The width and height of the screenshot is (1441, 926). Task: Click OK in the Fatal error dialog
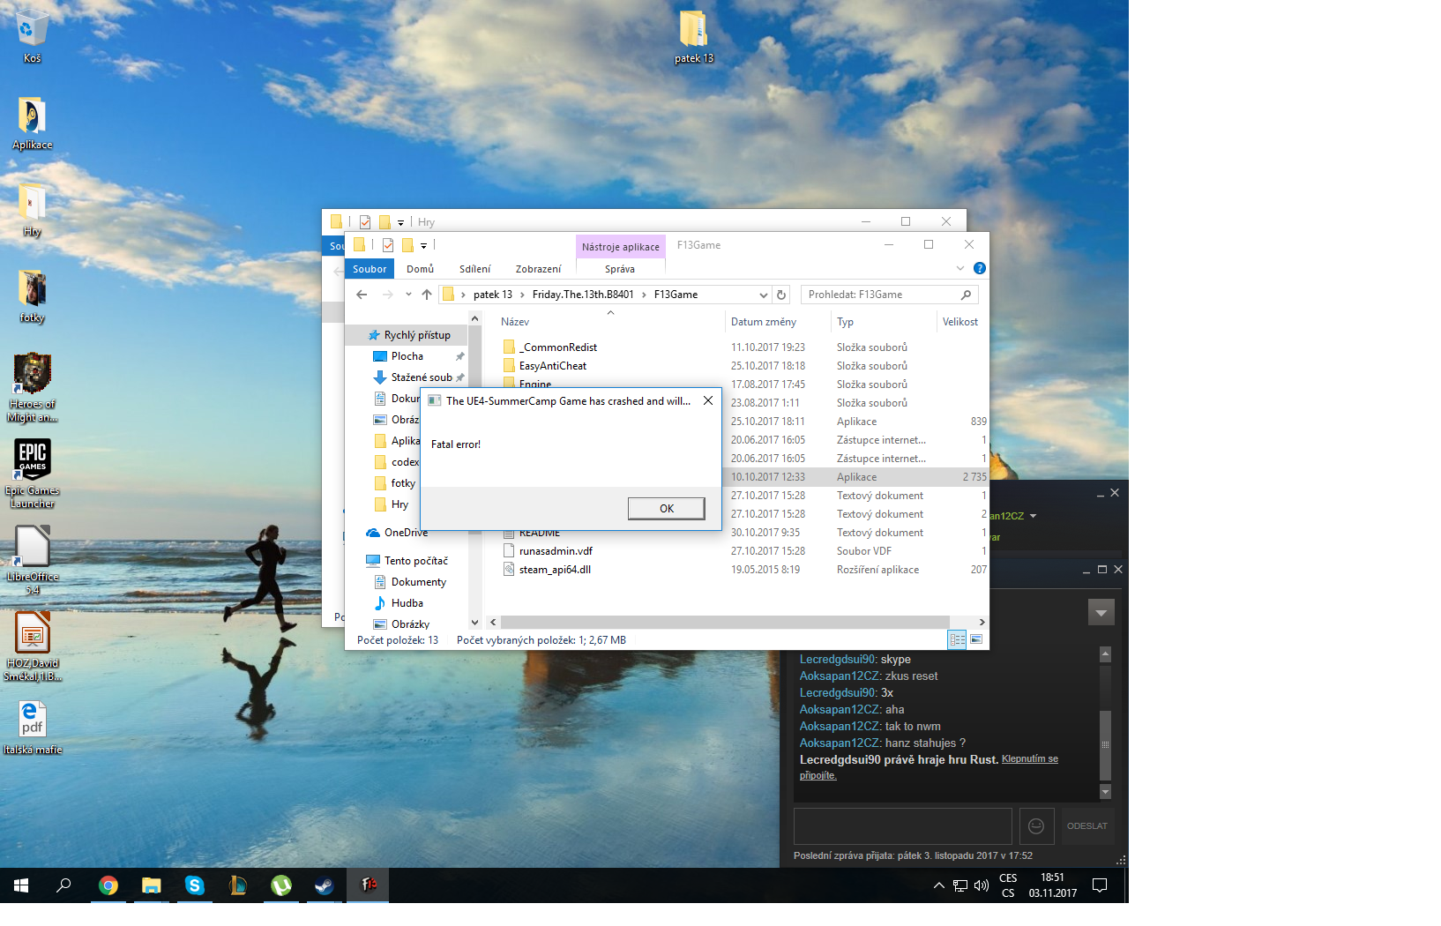[x=666, y=508]
